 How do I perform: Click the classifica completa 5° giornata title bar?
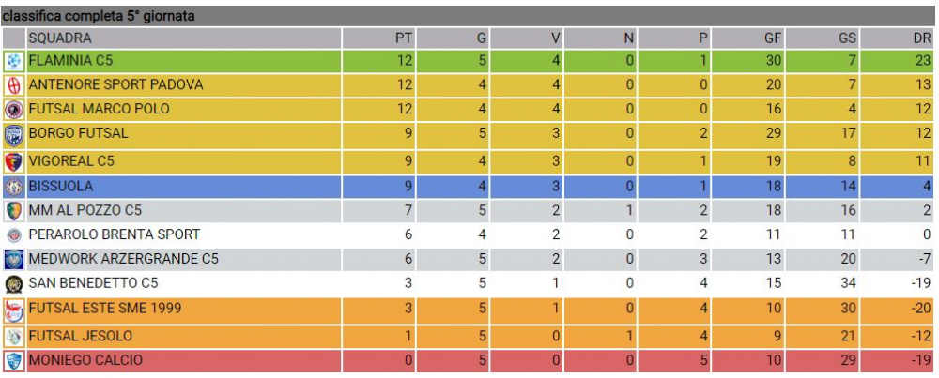[x=468, y=16]
